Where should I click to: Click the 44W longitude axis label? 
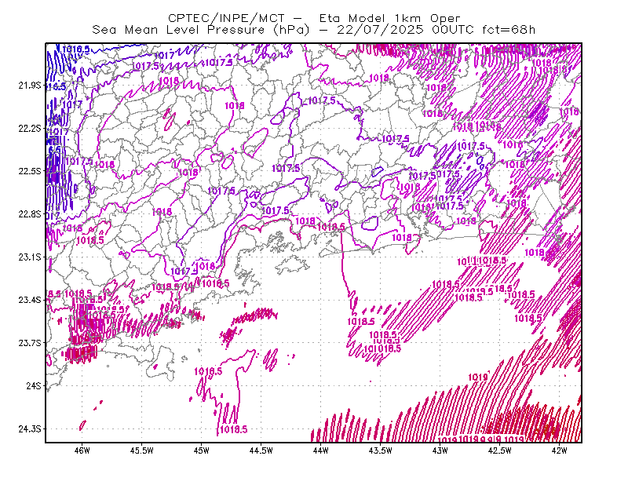(x=321, y=450)
